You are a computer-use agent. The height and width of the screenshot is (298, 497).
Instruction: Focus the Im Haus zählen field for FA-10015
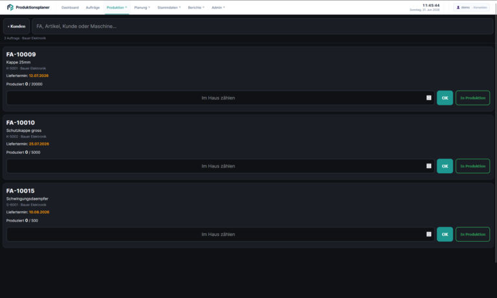220,235
